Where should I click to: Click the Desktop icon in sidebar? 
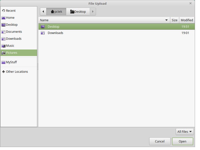click(3, 25)
